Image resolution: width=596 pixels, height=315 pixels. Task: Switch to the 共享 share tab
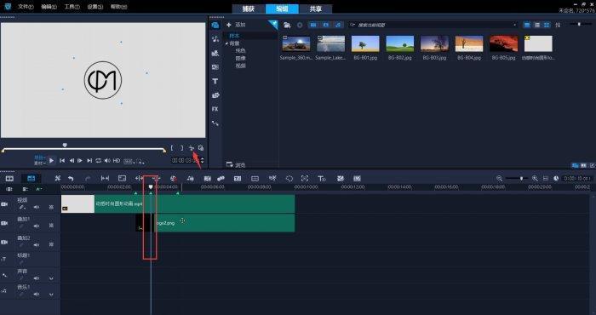pos(316,9)
